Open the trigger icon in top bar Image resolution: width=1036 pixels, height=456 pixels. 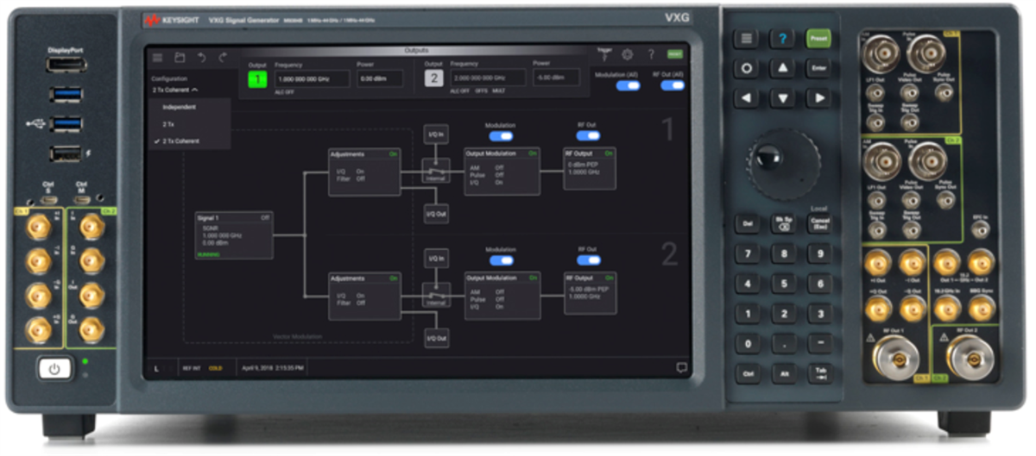click(x=605, y=54)
